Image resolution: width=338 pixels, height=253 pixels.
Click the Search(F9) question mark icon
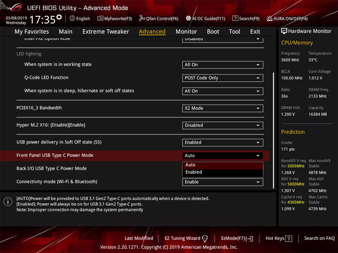pyautogui.click(x=235, y=18)
